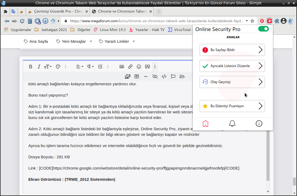
Task: Go to Ana Sayfa forum menu
Action: tap(36, 41)
